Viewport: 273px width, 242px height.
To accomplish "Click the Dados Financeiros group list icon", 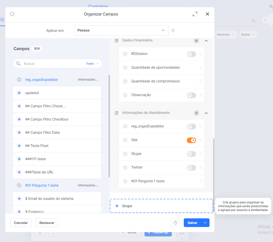I will pyautogui.click(x=116, y=41).
